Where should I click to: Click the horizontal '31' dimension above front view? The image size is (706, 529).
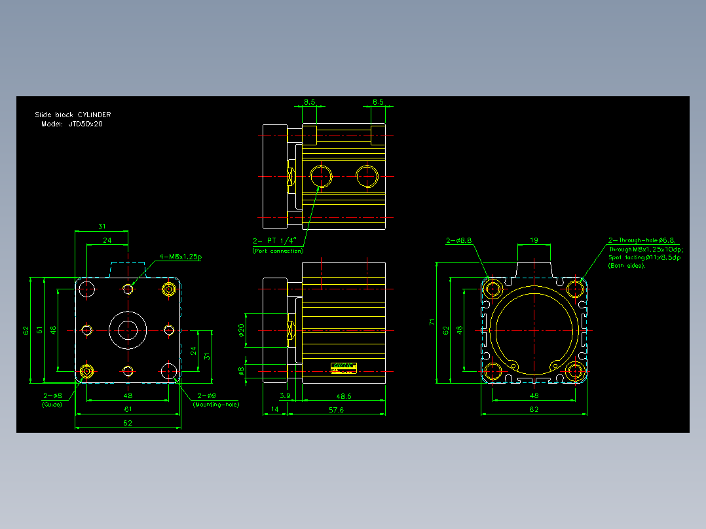102,227
